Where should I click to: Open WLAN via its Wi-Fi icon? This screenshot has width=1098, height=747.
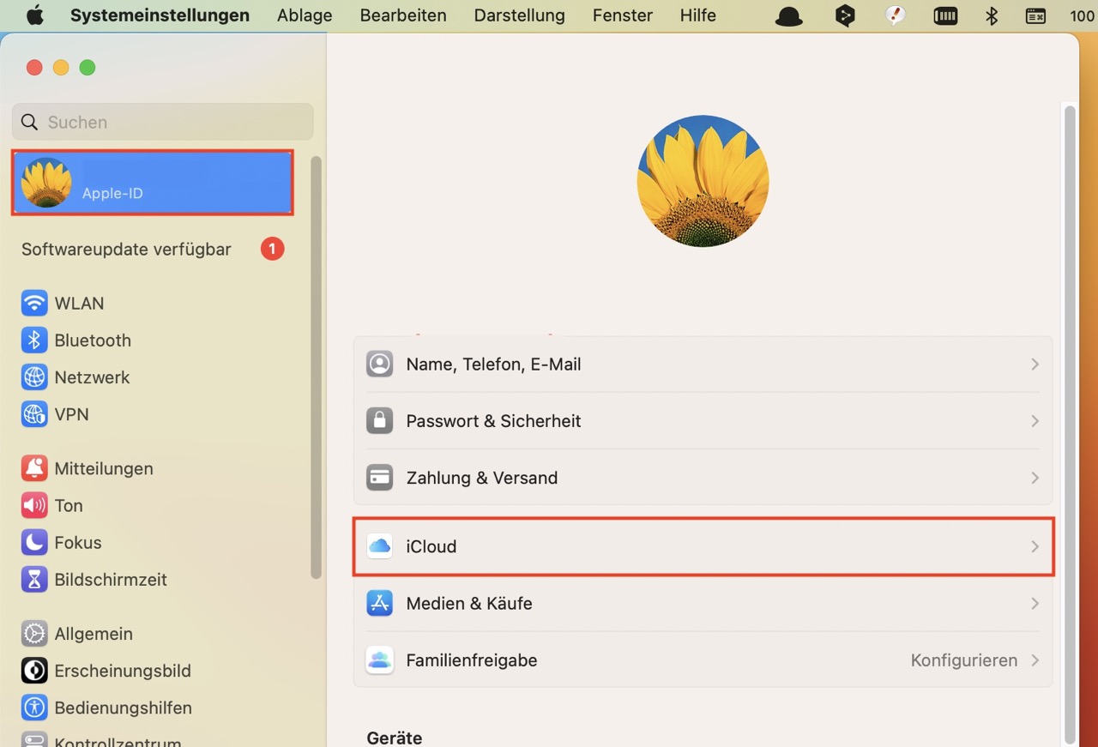[34, 304]
